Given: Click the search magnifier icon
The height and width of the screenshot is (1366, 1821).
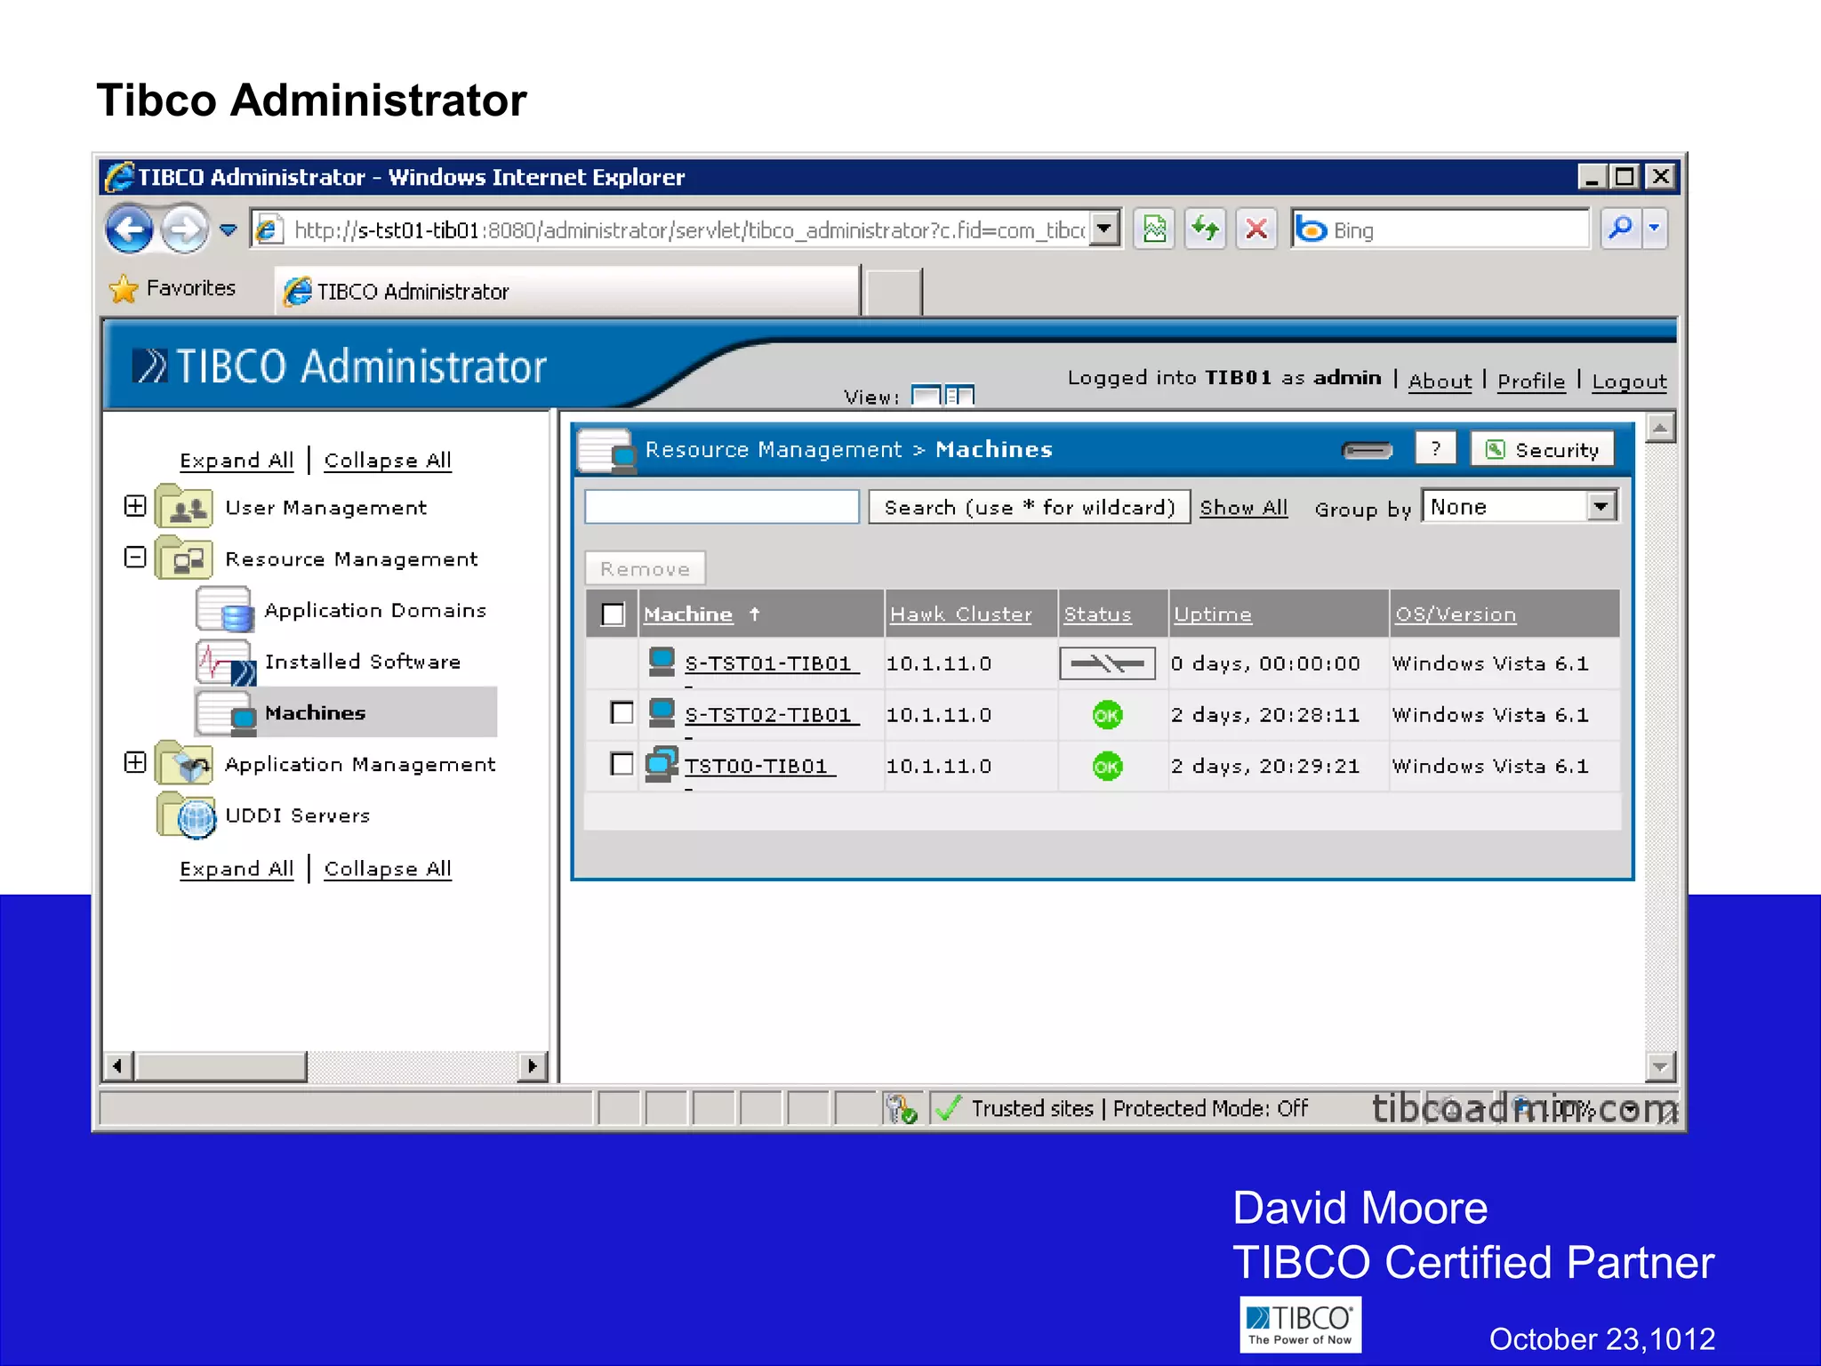Looking at the screenshot, I should (1620, 229).
